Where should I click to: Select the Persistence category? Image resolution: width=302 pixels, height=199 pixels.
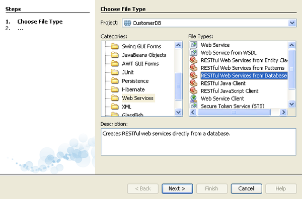[135, 81]
